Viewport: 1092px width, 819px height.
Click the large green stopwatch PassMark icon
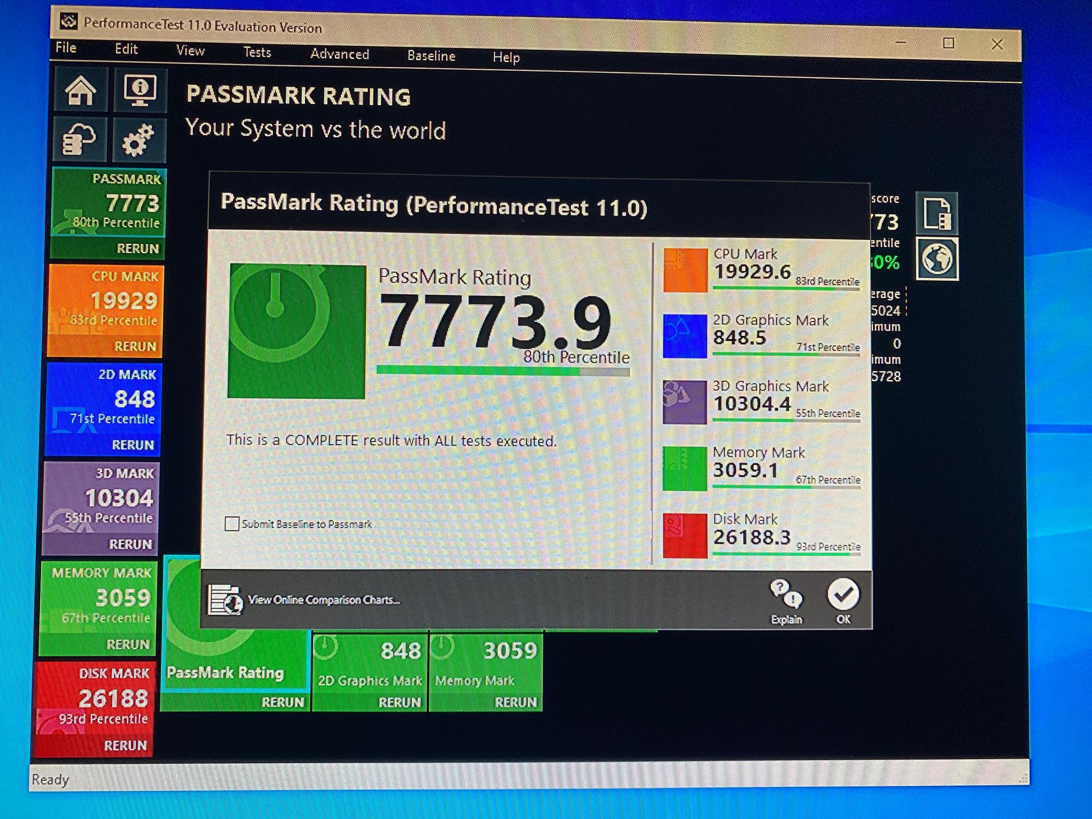click(x=297, y=331)
